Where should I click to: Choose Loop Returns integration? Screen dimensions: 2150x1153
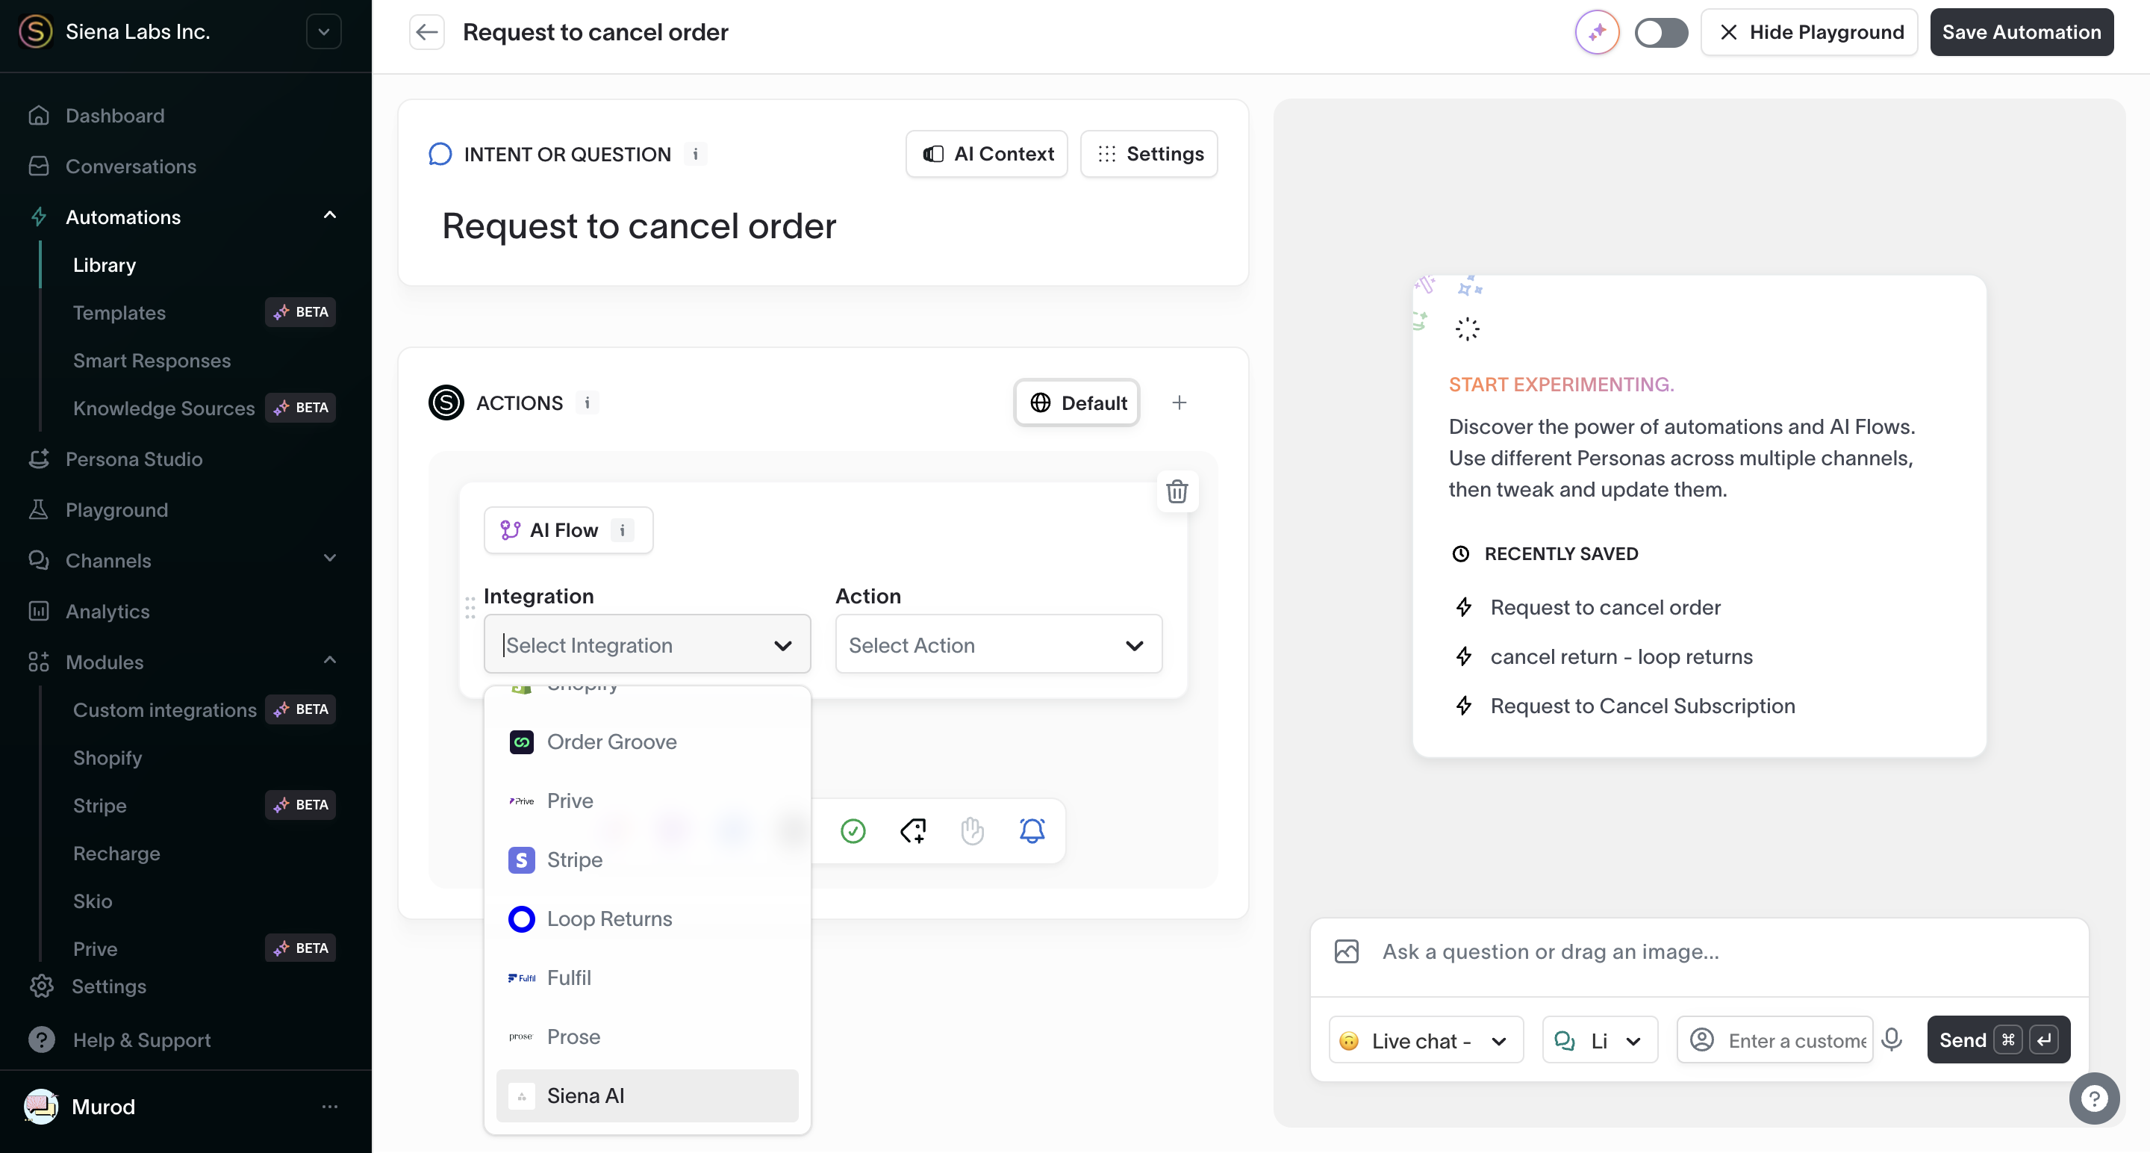646,919
